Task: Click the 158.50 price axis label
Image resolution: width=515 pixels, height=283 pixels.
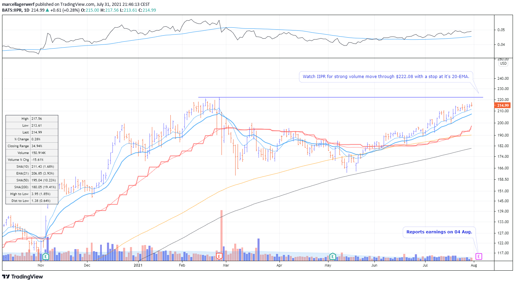Action: 503,179
